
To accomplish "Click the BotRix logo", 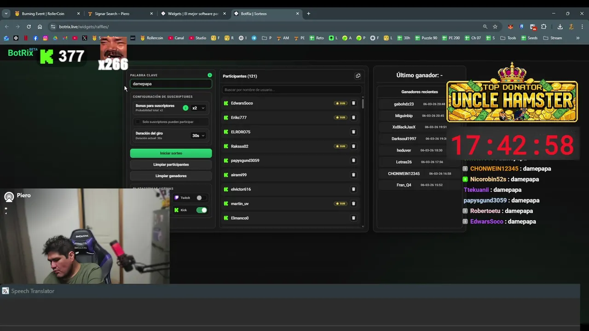I will tap(20, 53).
